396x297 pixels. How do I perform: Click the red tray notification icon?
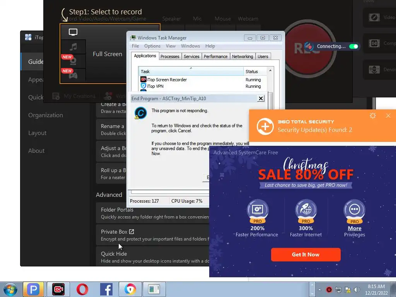click(x=329, y=289)
